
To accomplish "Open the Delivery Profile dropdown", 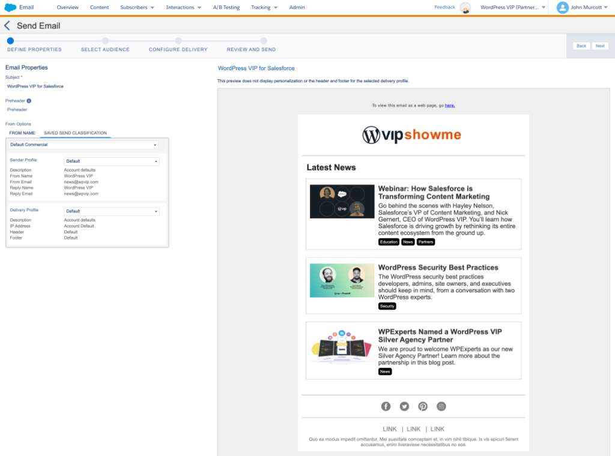I will point(112,211).
